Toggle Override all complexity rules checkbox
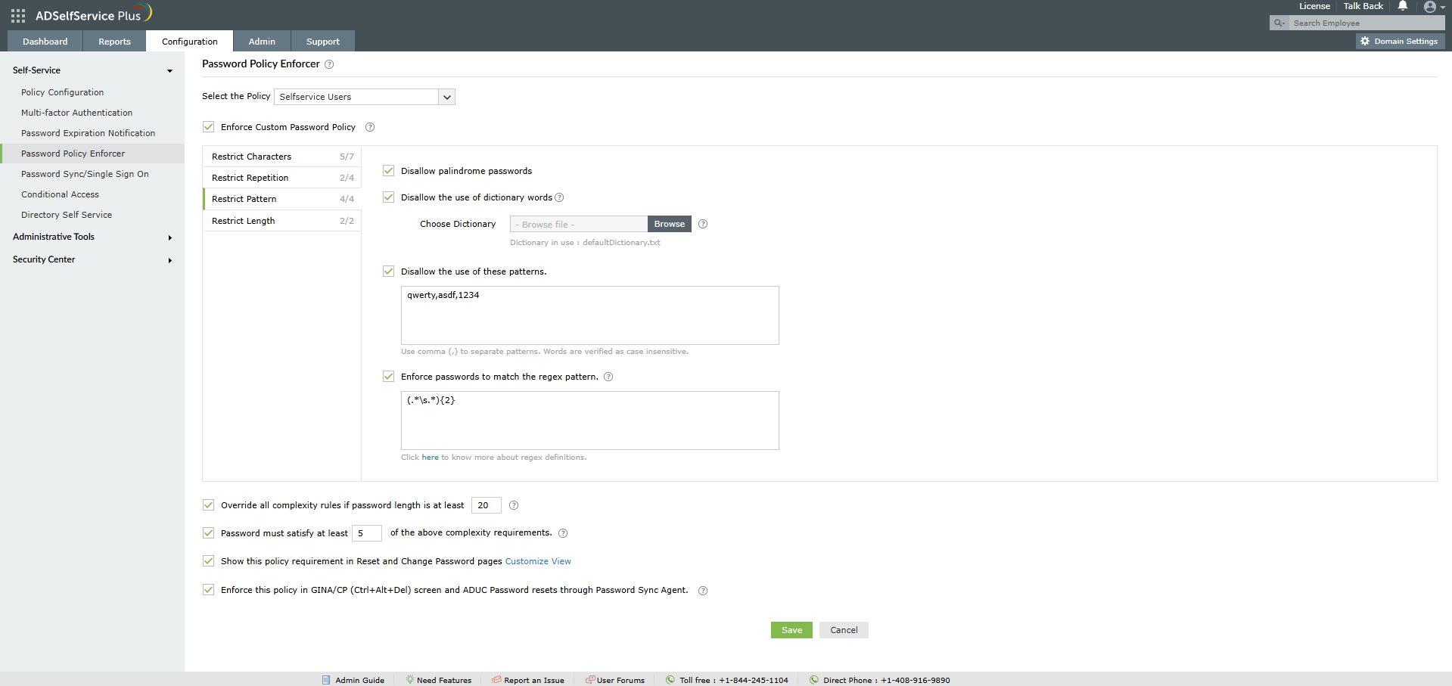 (208, 504)
